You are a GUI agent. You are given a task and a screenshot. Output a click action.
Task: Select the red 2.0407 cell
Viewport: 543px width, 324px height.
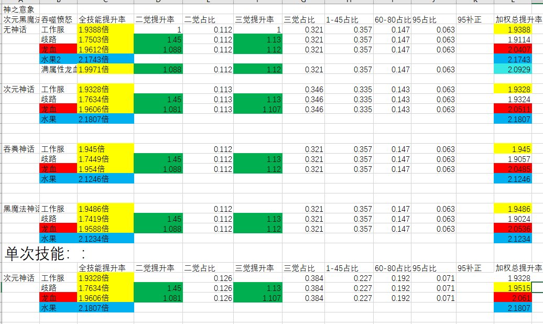(x=513, y=50)
